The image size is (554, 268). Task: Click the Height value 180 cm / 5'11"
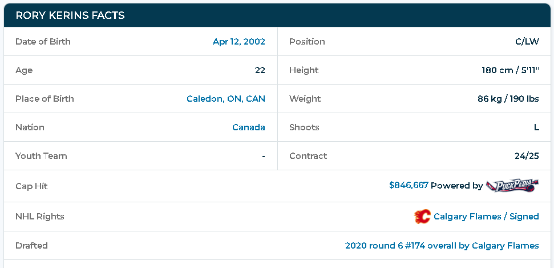(510, 70)
